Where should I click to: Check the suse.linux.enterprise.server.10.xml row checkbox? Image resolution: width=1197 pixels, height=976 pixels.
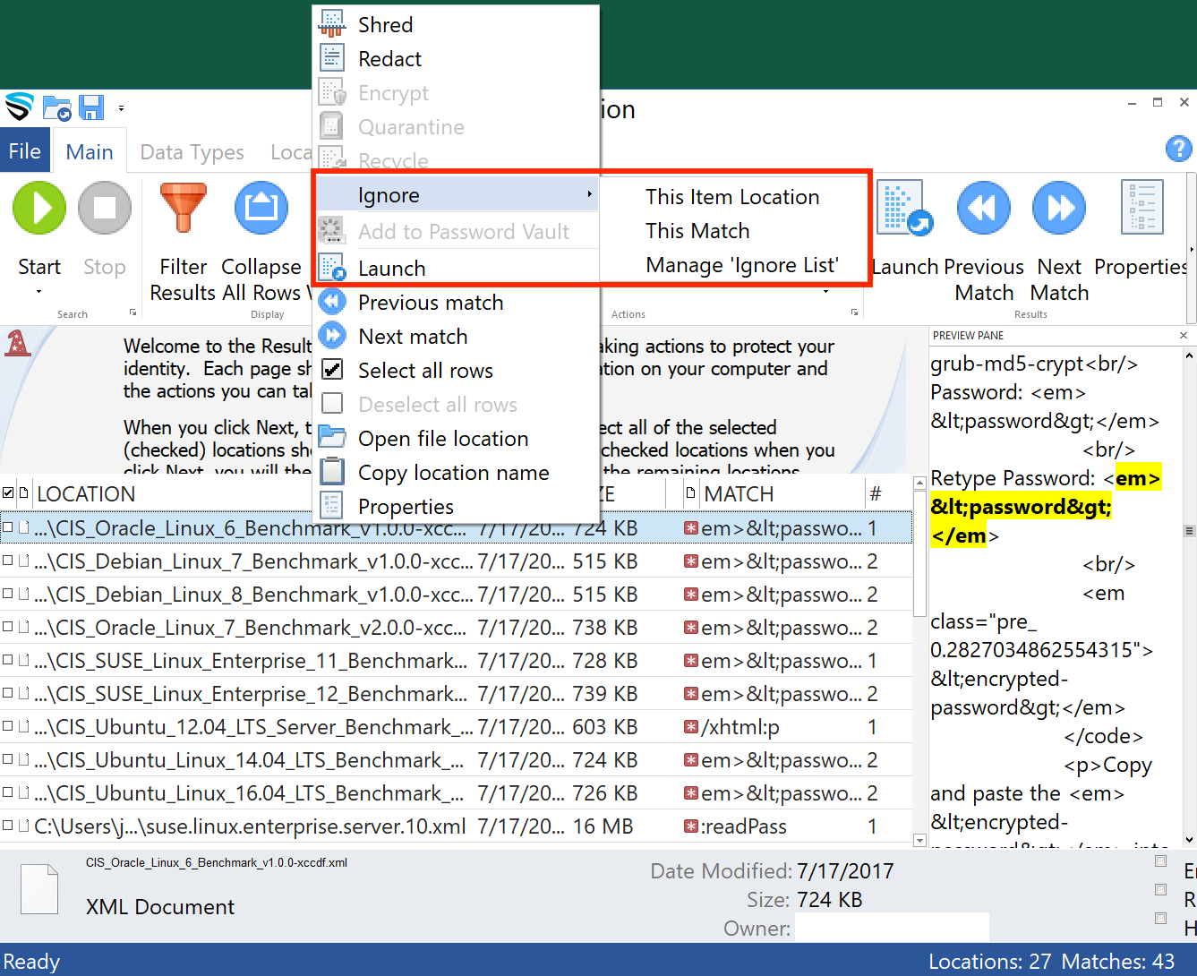8,826
